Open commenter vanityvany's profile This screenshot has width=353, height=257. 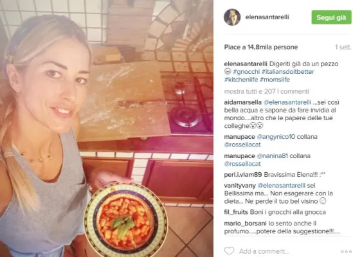click(240, 186)
